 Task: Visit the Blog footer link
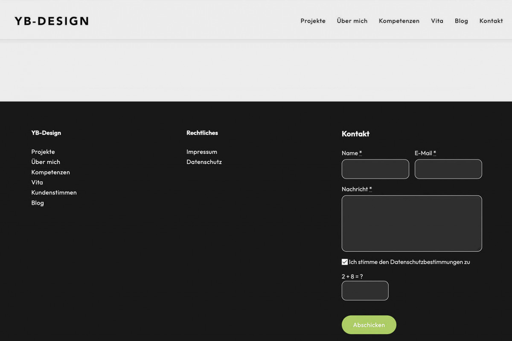point(38,203)
